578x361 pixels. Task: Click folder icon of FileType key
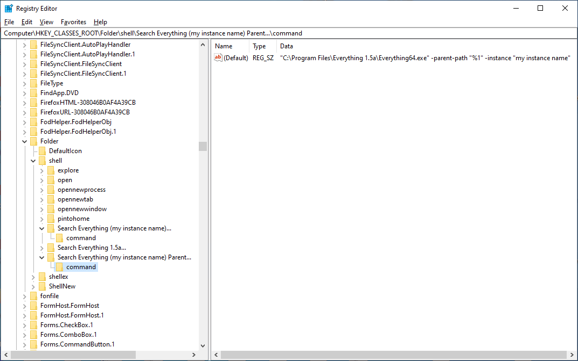(33, 83)
